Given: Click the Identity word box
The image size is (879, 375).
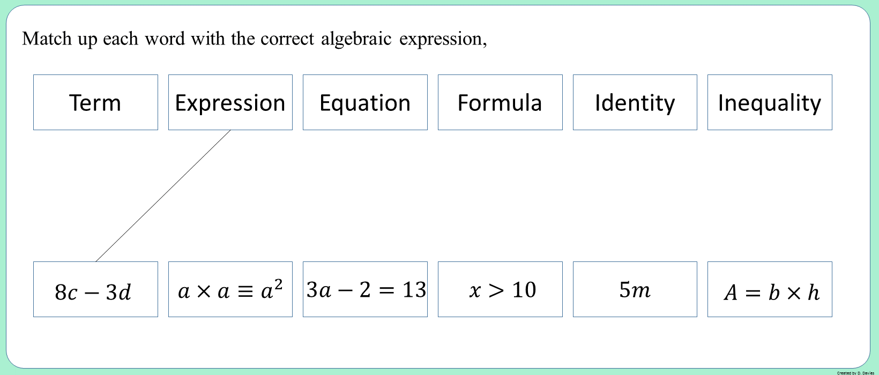Looking at the screenshot, I should (x=635, y=102).
